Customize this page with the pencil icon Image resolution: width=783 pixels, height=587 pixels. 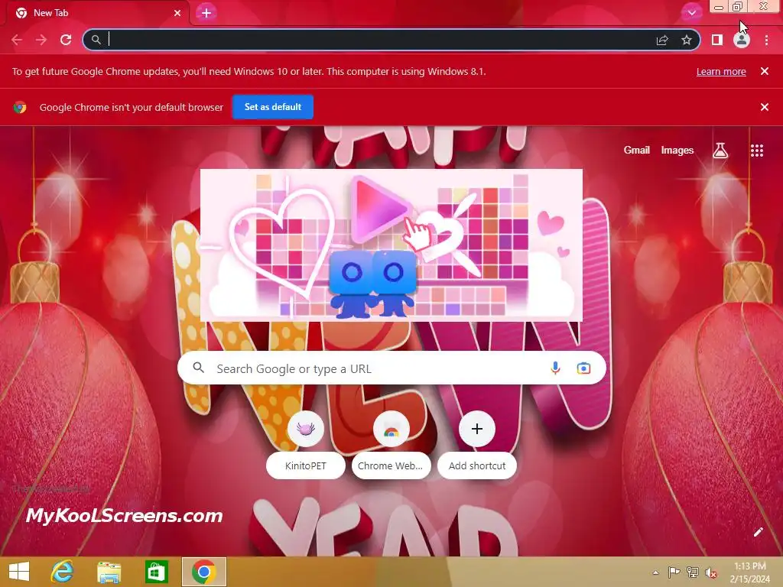pyautogui.click(x=758, y=532)
